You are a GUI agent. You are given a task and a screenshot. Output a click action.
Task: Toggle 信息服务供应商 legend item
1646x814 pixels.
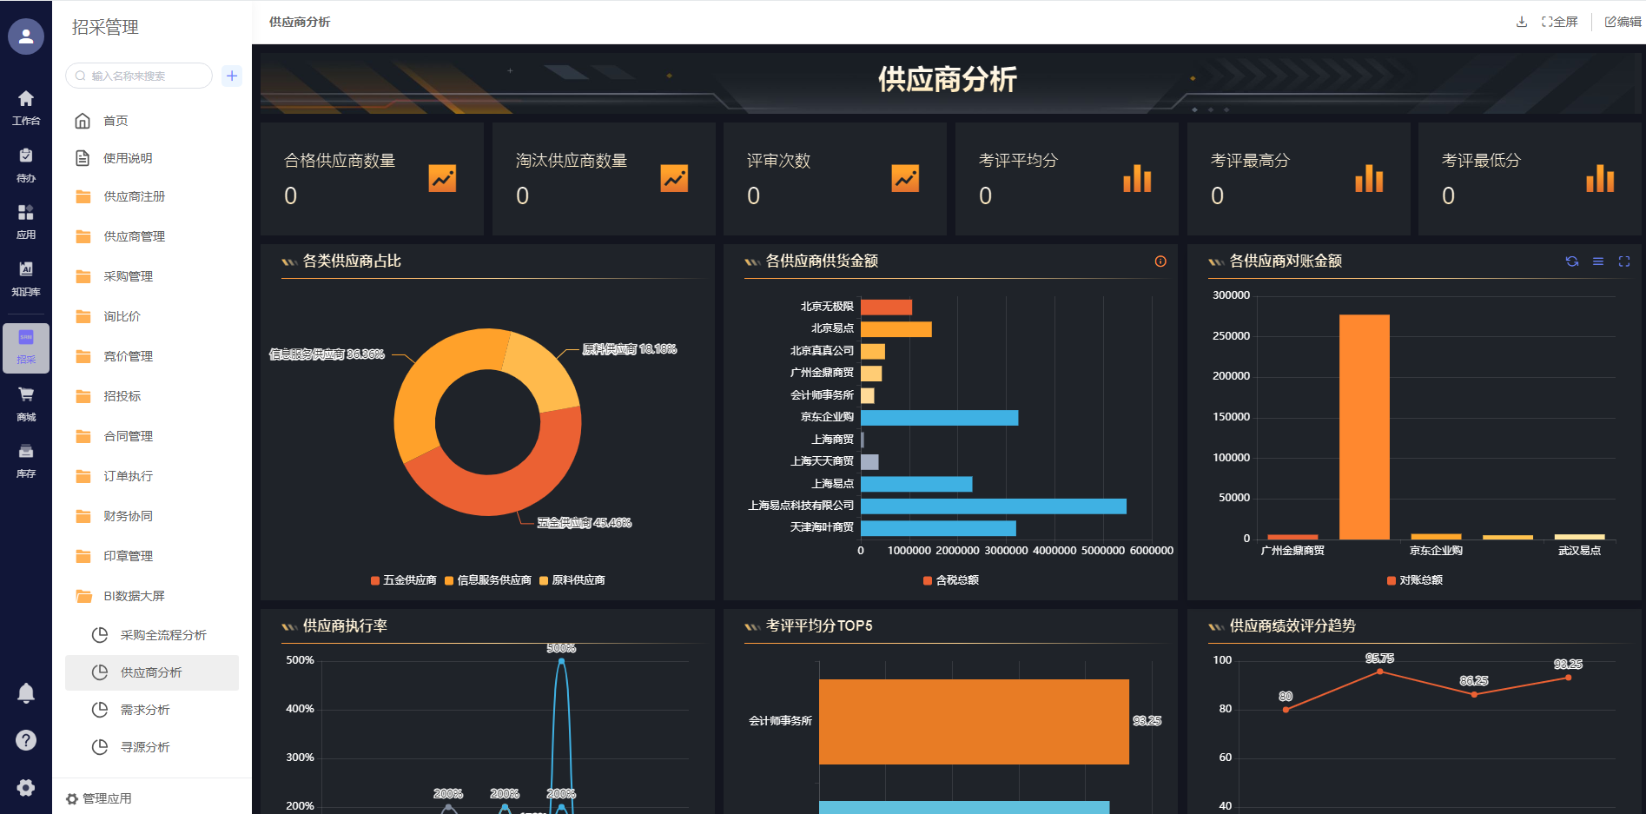[x=487, y=580]
